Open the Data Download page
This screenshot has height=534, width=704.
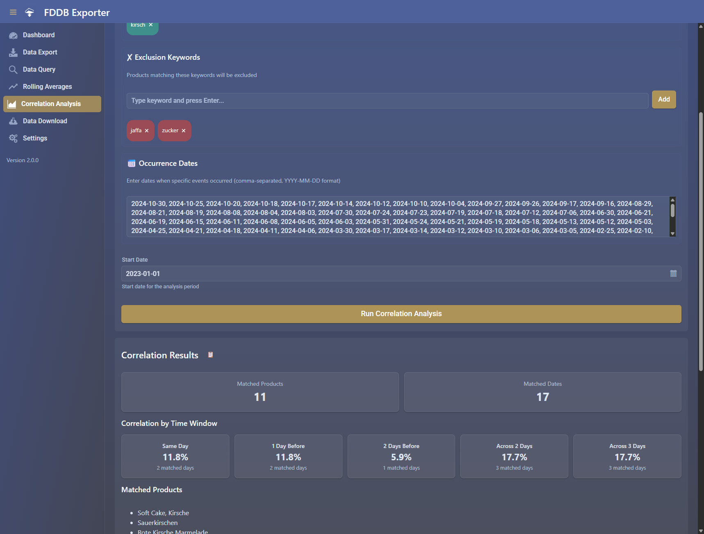pyautogui.click(x=45, y=121)
